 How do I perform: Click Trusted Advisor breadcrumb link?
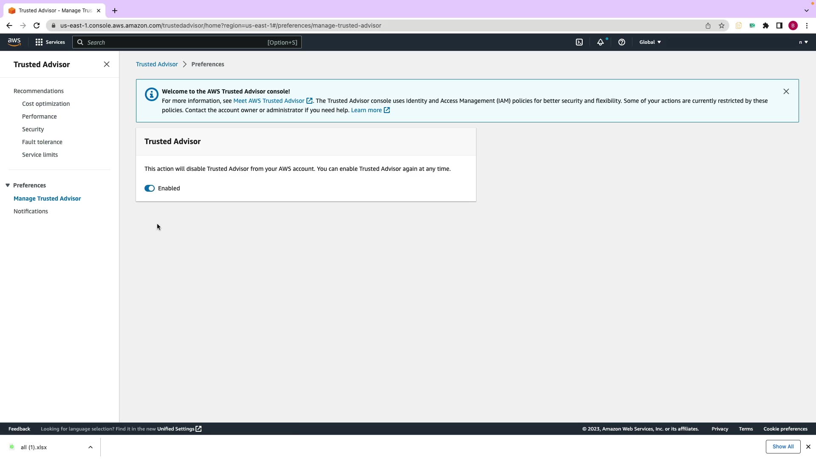pos(157,64)
